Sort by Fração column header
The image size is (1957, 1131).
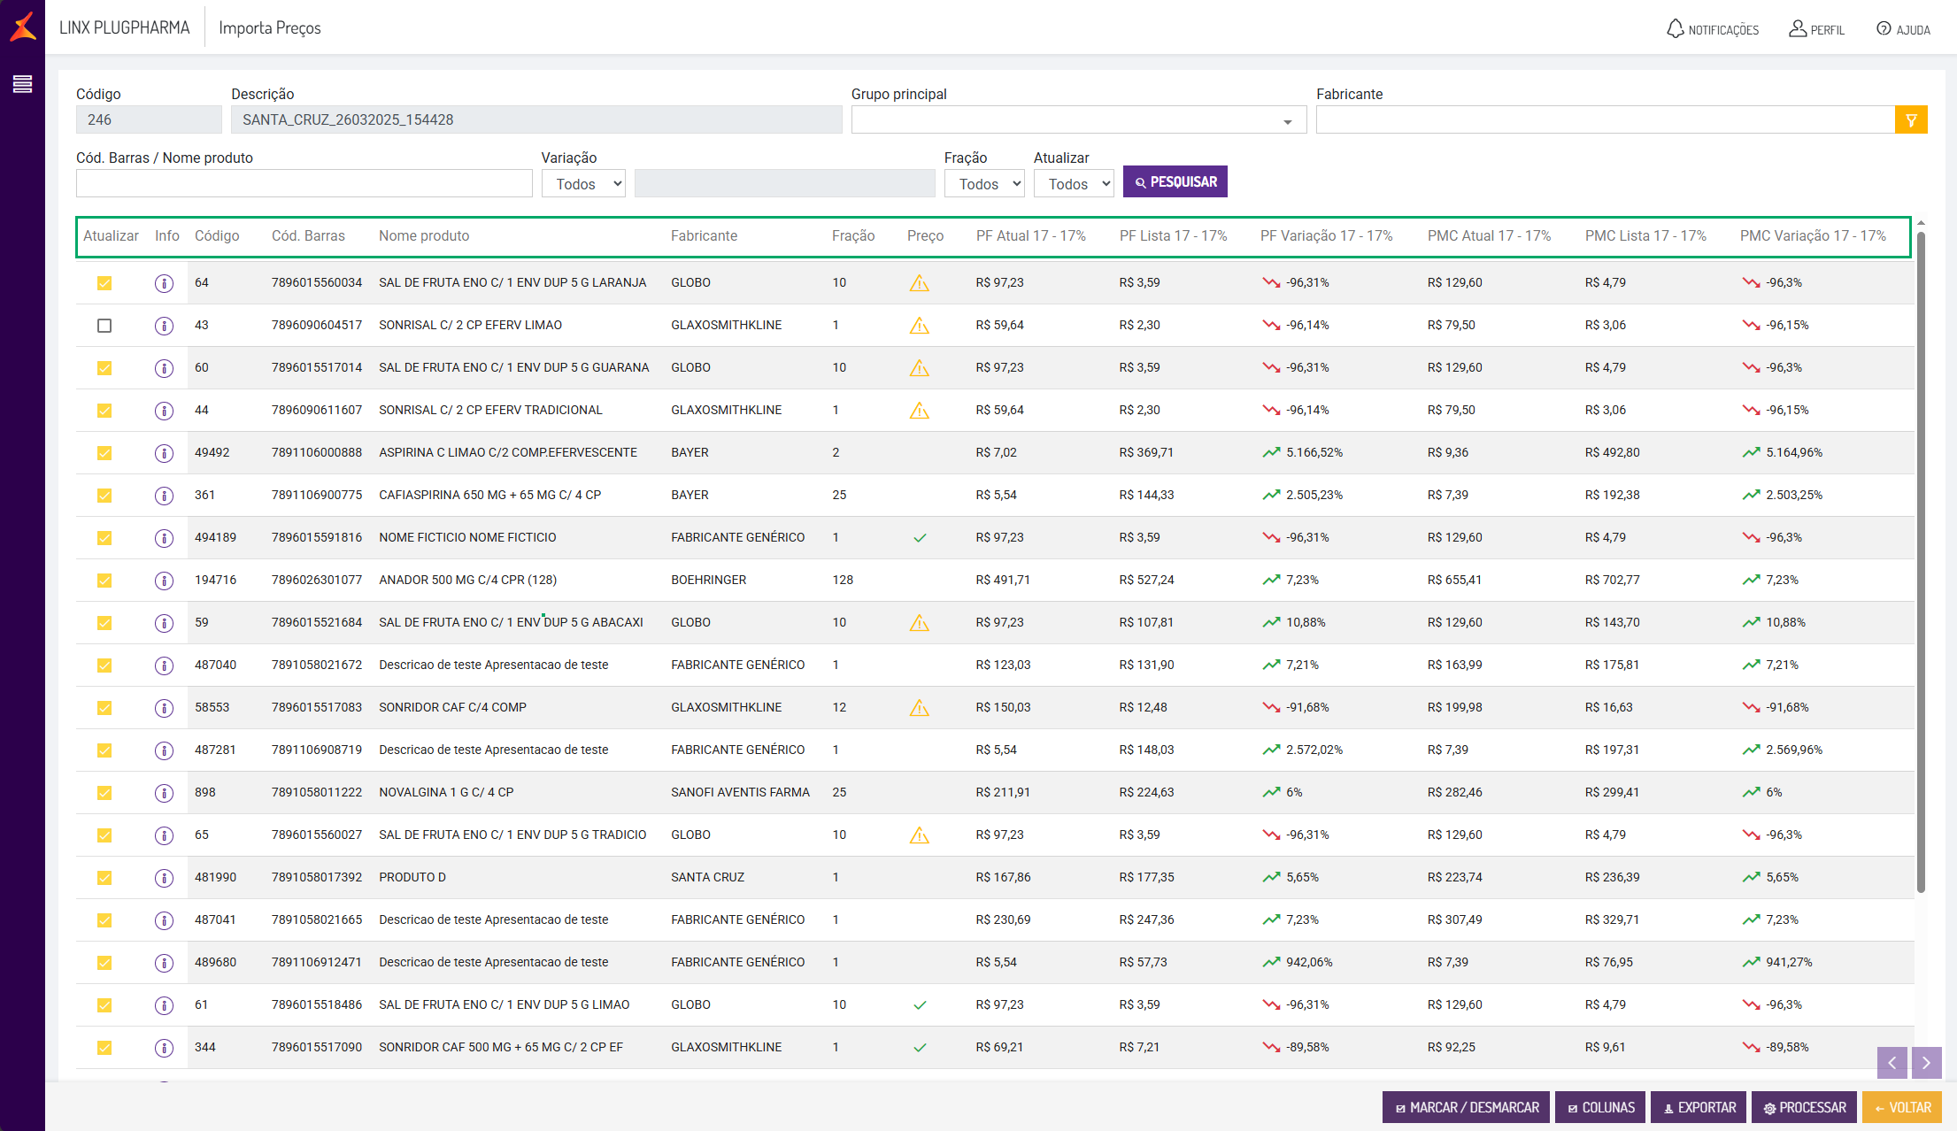(853, 235)
